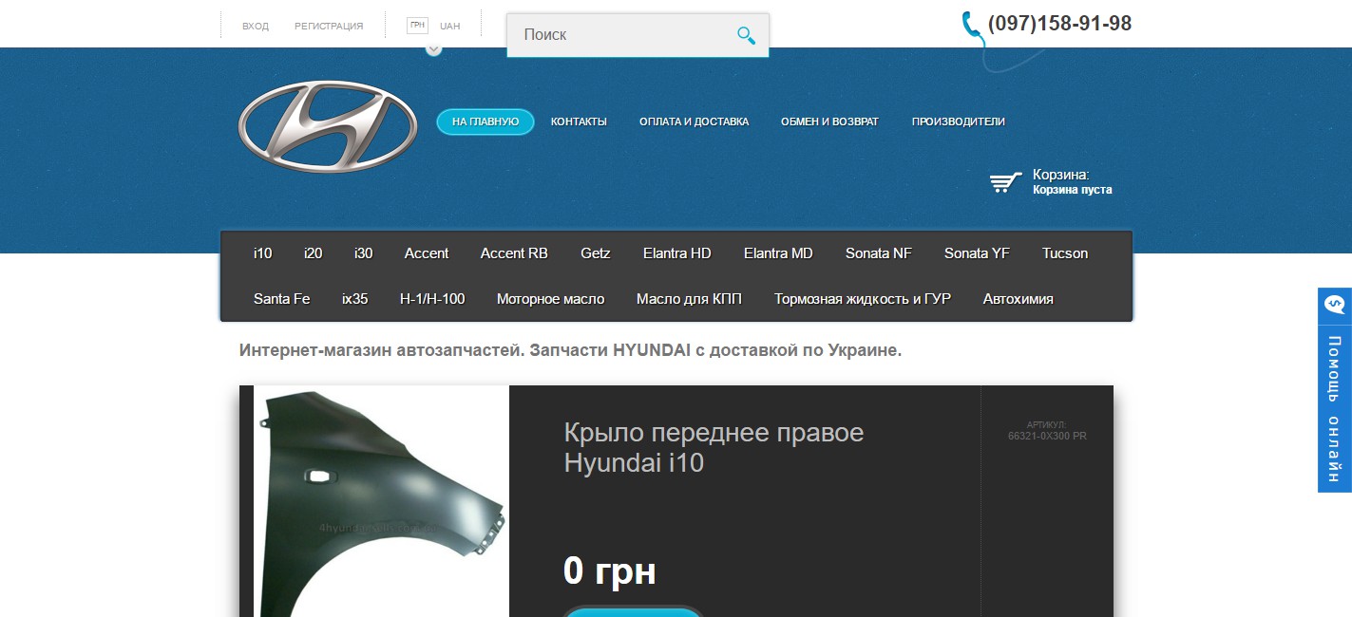This screenshot has width=1352, height=617.
Task: Select the i20 category
Action: 314,253
